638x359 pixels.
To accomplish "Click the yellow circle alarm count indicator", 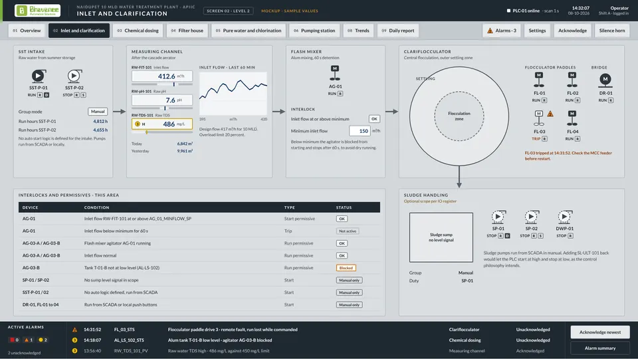I will tap(43, 340).
